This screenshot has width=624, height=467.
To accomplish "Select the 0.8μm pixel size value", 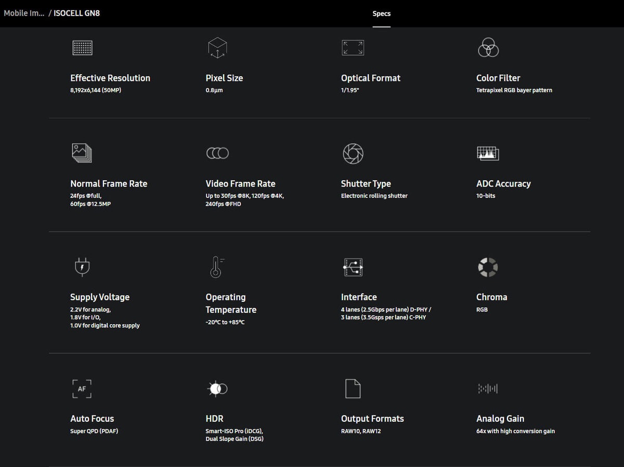I will tap(214, 90).
